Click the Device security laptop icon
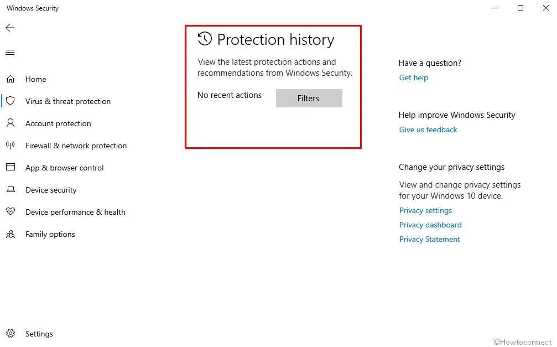 (11, 190)
